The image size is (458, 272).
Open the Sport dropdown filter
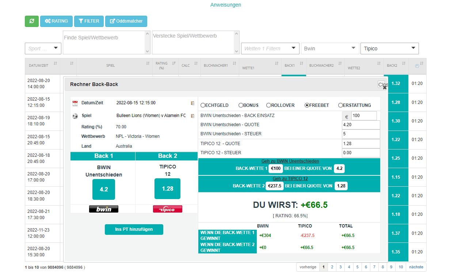click(43, 48)
